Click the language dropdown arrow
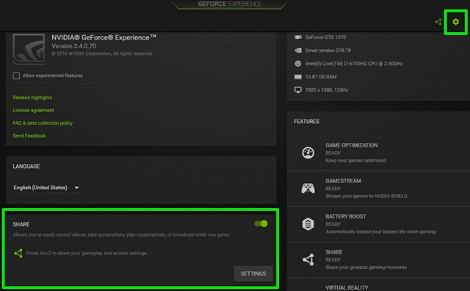Screen dimensions: 470x291 click(76, 188)
